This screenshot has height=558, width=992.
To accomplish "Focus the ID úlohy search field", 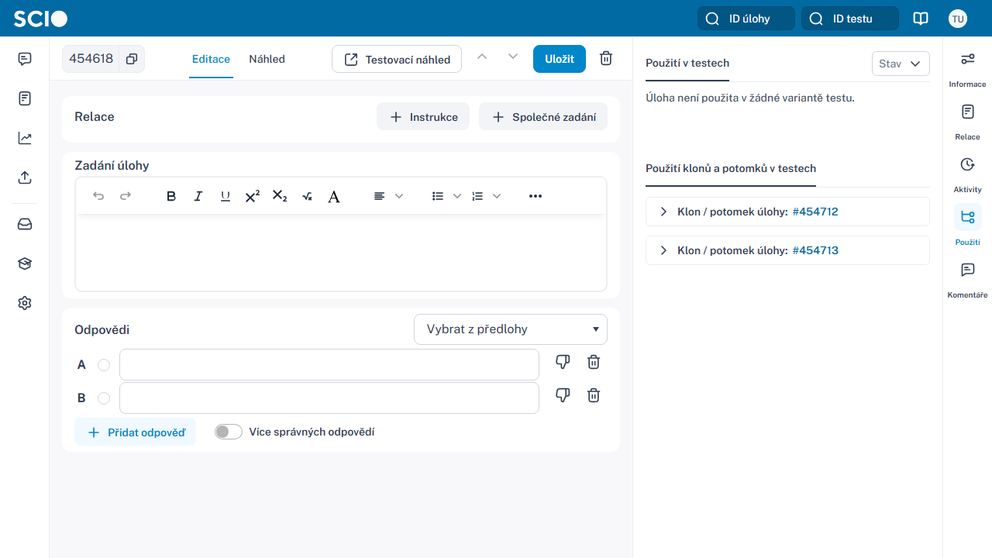I will coord(746,19).
